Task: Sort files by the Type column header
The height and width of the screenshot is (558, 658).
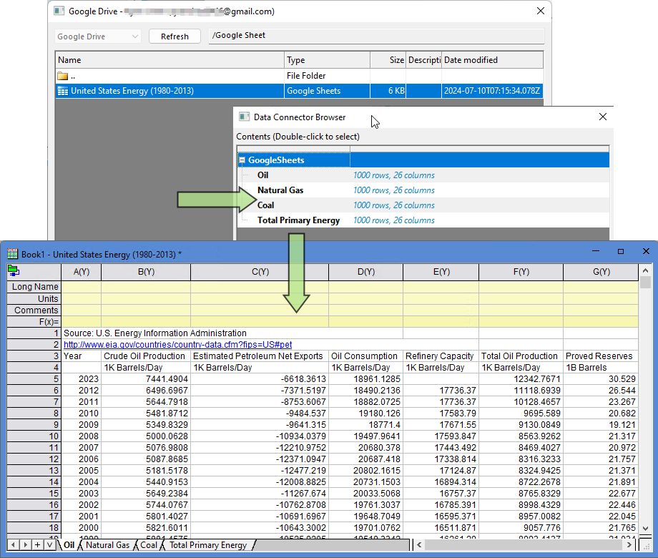Action: coord(328,60)
